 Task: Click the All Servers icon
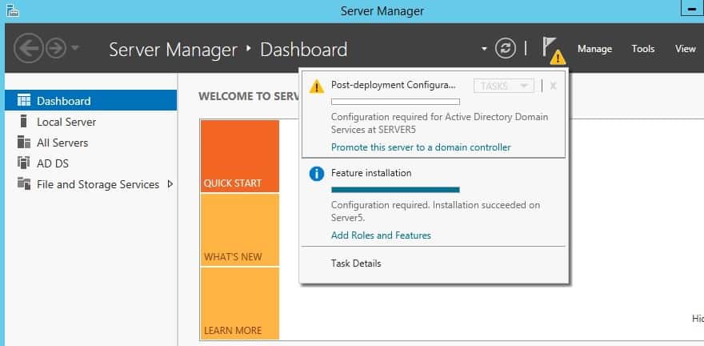coord(24,142)
